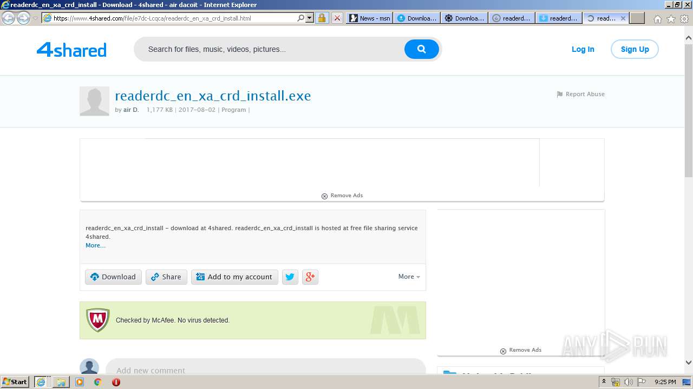Click the blue search magnifier button
This screenshot has height=389, width=693.
[421, 49]
